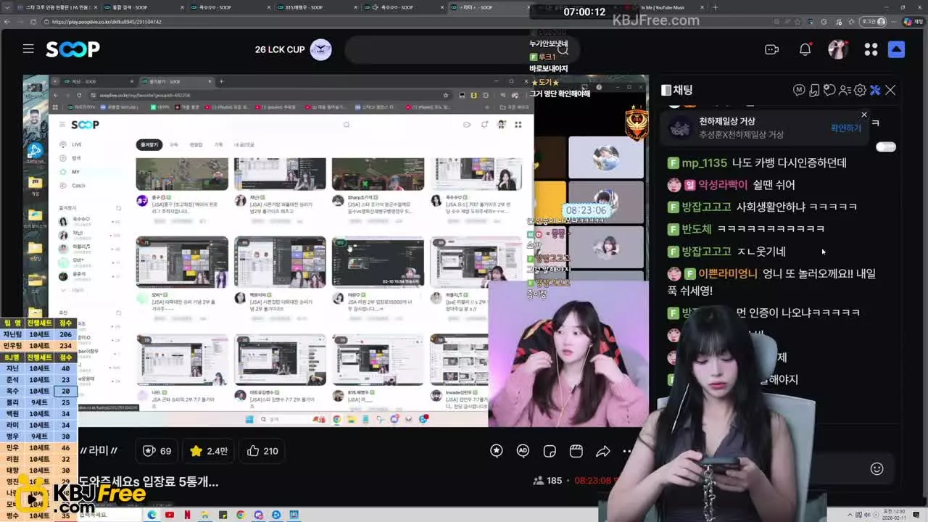The height and width of the screenshot is (522, 928).
Task: Open the clip clapperboard icon
Action: 576,451
